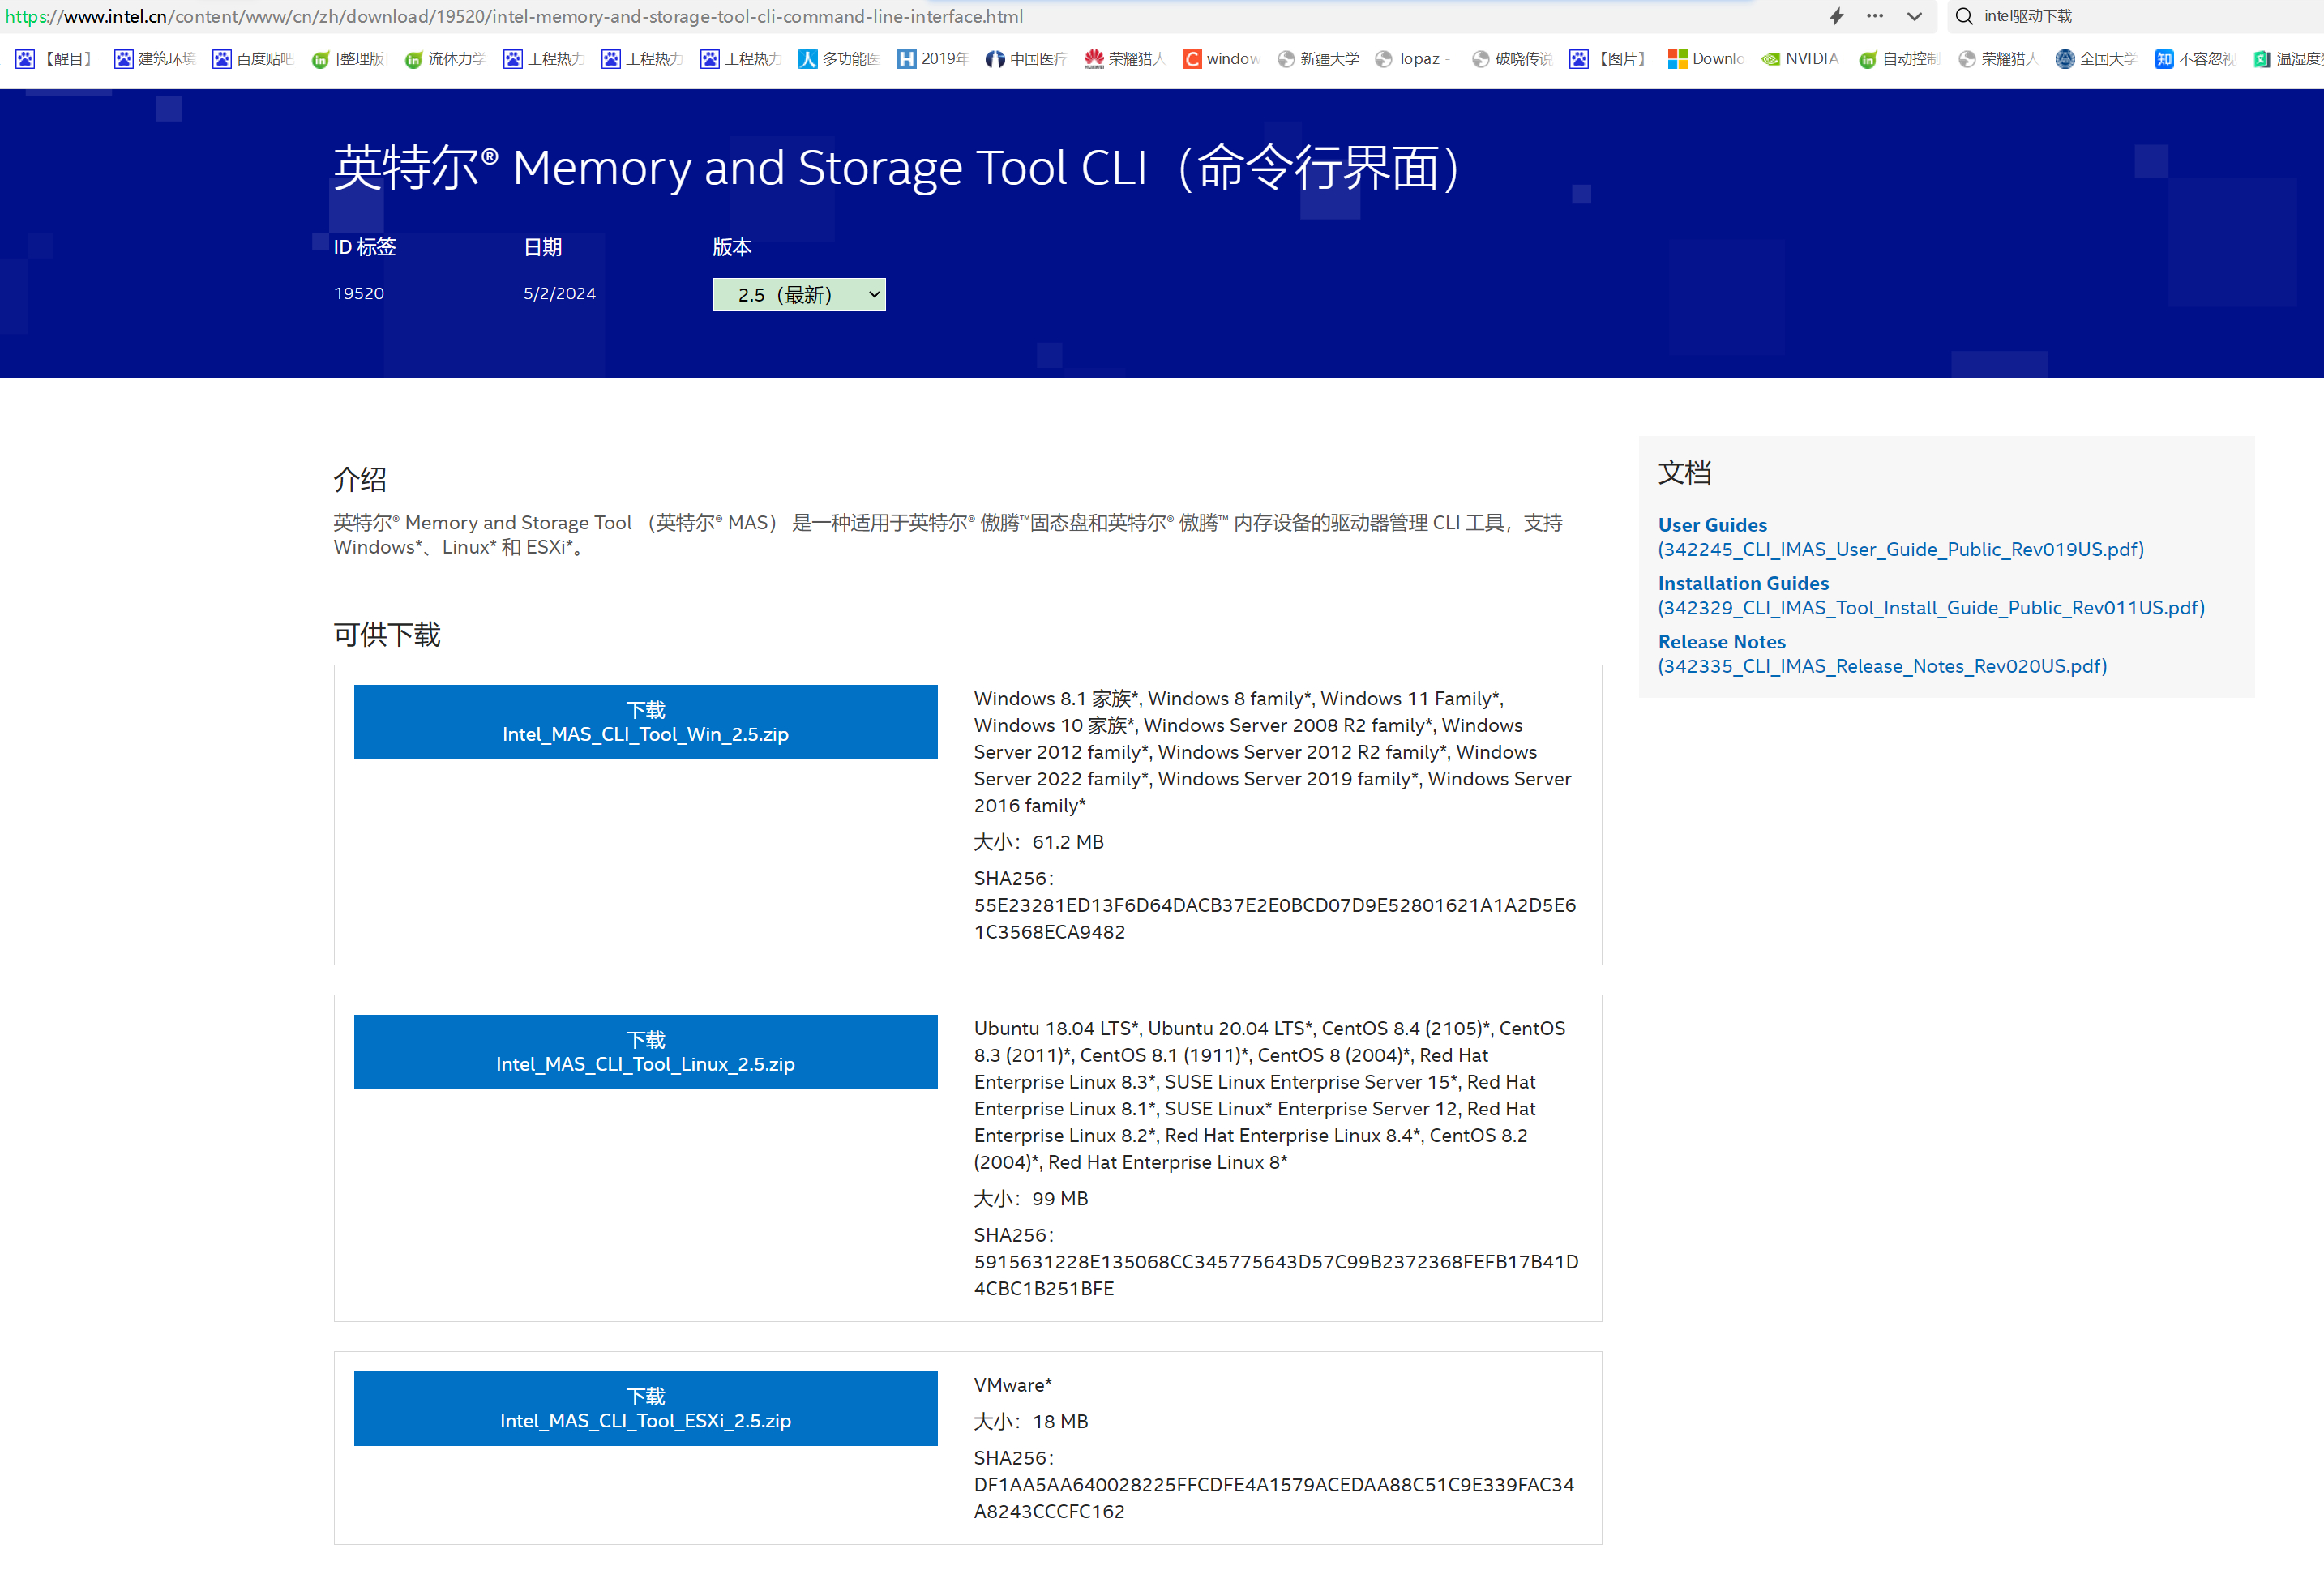Viewport: 2324px width, 1570px height.
Task: Open the 2019年 bookmark
Action: coord(933,59)
